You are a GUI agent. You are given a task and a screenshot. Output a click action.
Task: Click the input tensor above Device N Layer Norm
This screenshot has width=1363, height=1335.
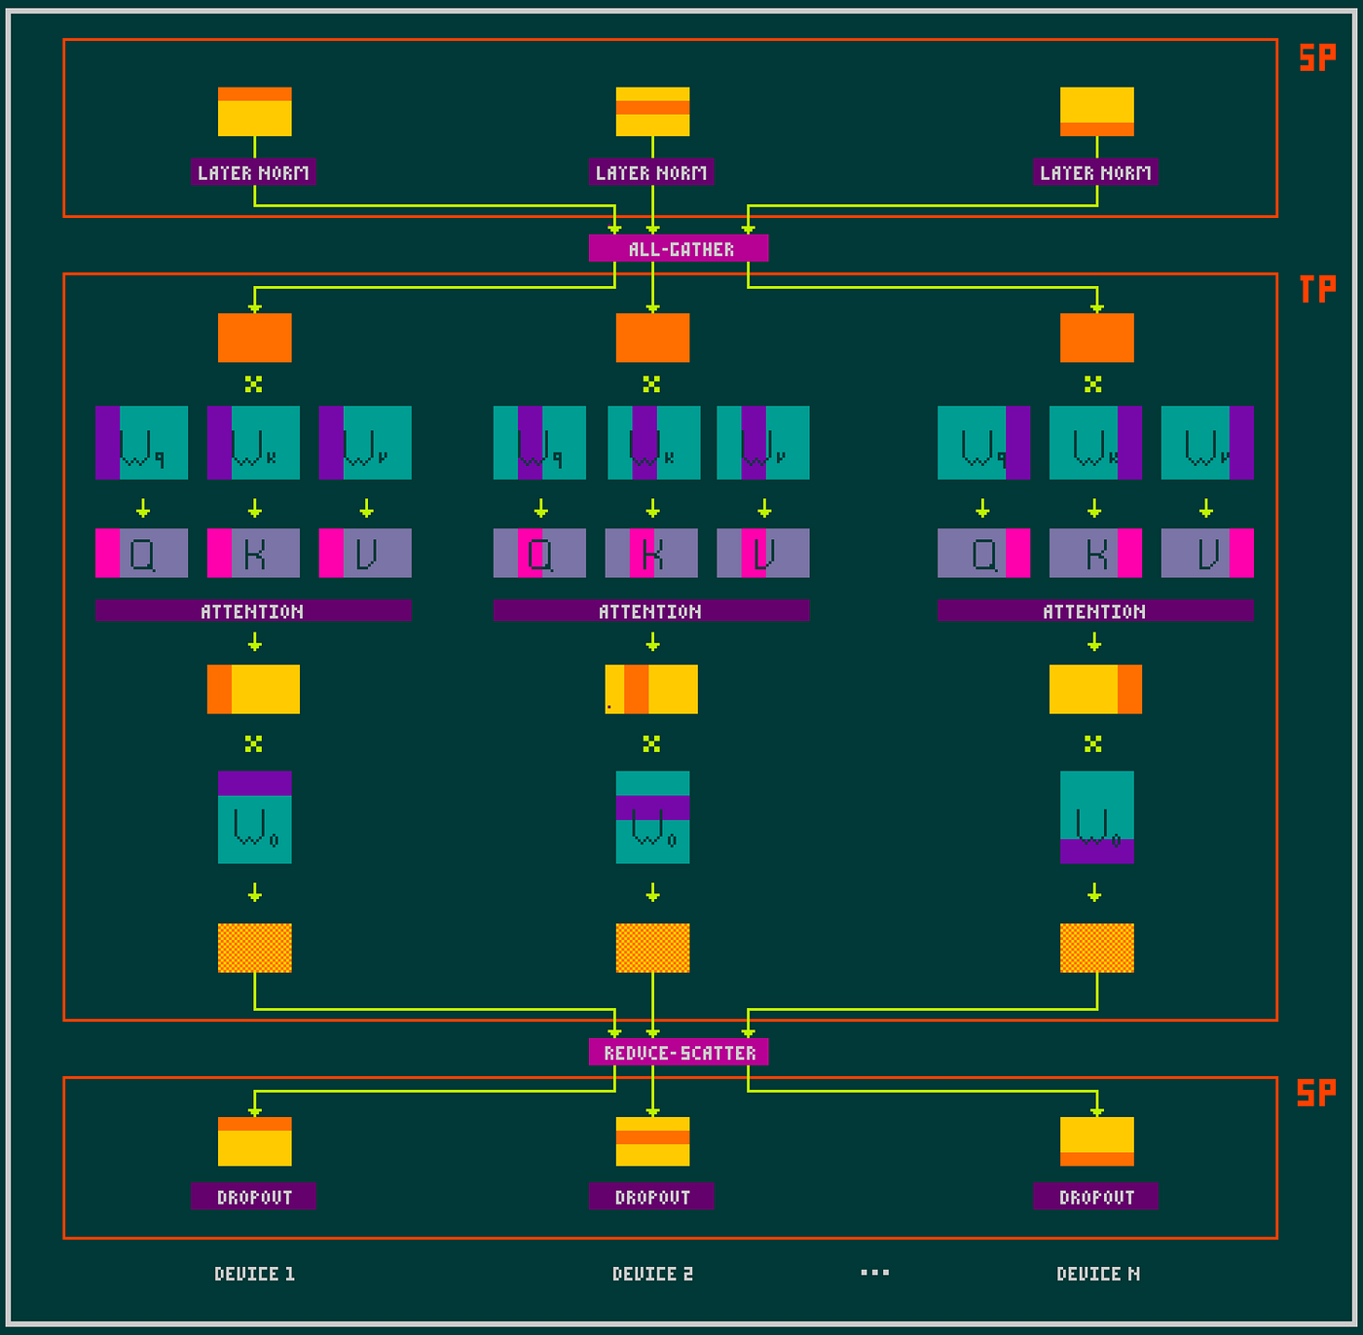(1096, 112)
